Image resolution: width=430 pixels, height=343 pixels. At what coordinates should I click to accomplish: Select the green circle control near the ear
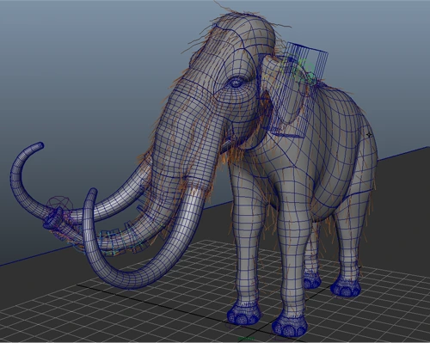tap(307, 69)
